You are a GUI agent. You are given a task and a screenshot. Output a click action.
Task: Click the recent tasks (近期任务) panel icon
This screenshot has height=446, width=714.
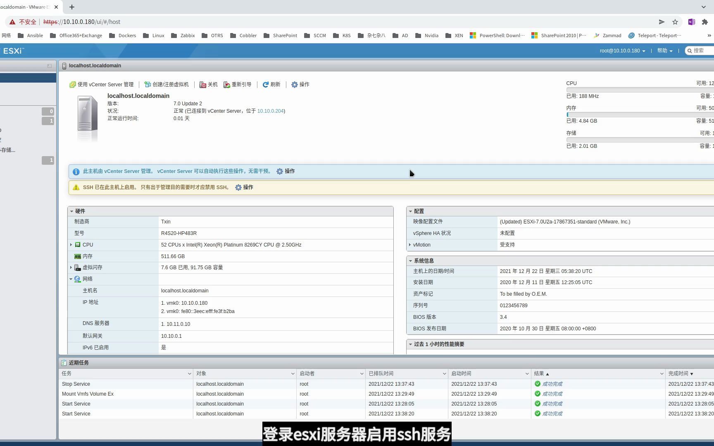point(64,363)
